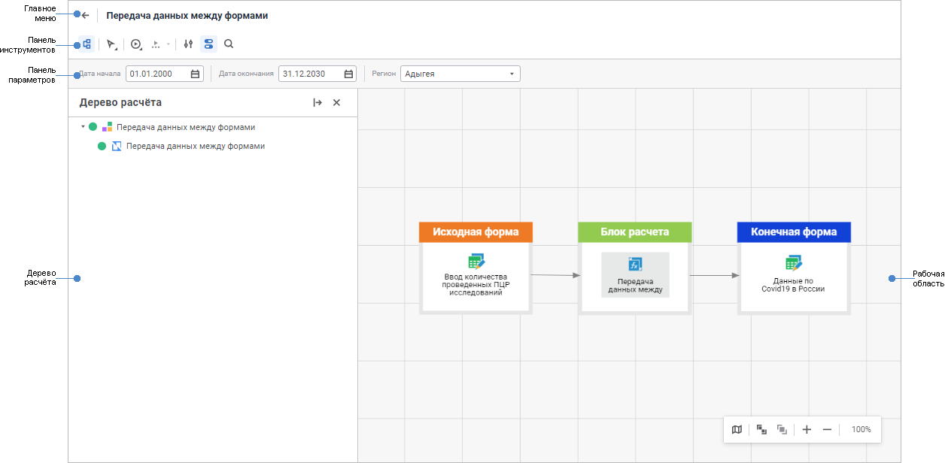Open calendar for end date field
The height and width of the screenshot is (463, 945).
pyautogui.click(x=348, y=74)
